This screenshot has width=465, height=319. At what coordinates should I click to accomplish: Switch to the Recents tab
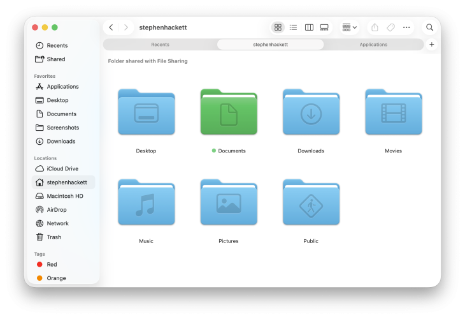coord(160,45)
